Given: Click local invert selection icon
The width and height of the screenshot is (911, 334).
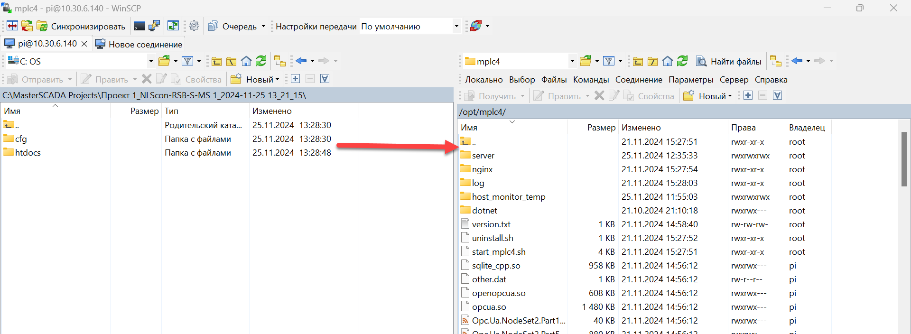Looking at the screenshot, I should (x=325, y=79).
